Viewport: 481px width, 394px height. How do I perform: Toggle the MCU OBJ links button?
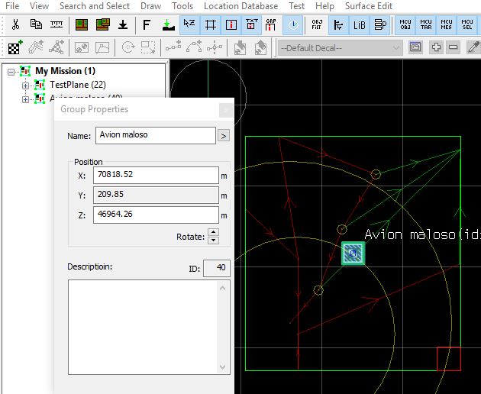(405, 24)
